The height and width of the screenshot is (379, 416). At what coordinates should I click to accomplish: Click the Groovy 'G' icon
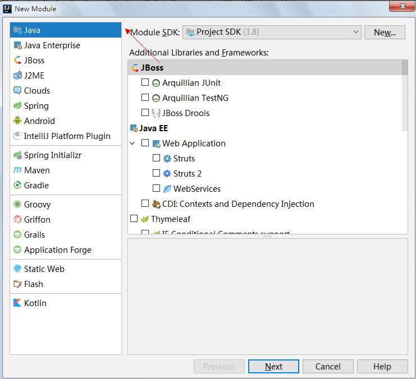pyautogui.click(x=17, y=204)
